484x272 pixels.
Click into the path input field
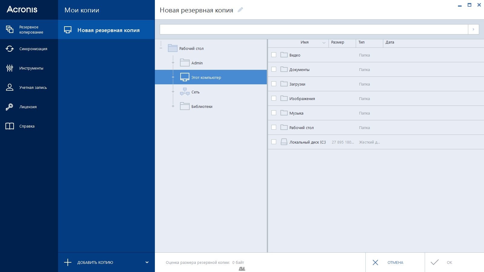(x=314, y=29)
